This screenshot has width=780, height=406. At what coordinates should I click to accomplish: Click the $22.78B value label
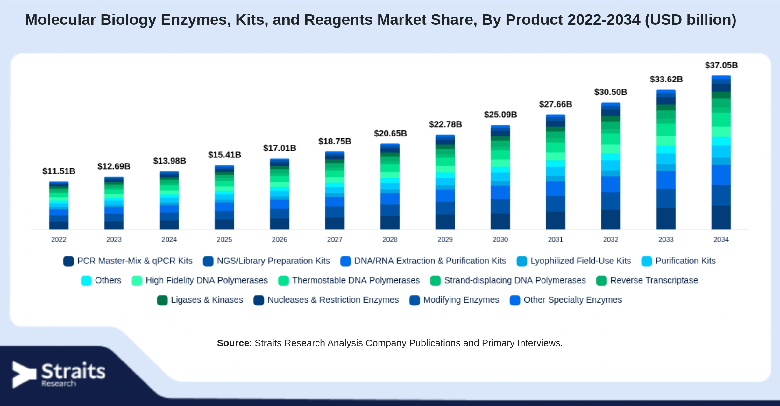click(445, 124)
